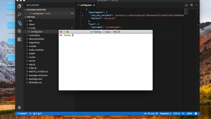Open the Explorer icon in activity bar
This screenshot has width=211, height=119.
pos(19,6)
